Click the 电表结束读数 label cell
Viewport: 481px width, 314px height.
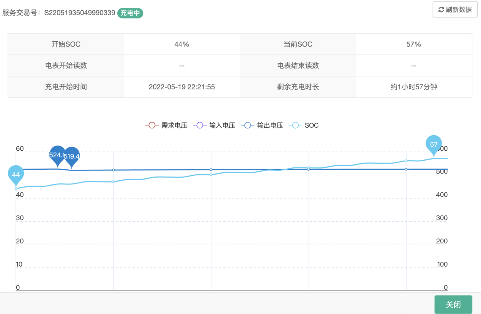click(298, 66)
